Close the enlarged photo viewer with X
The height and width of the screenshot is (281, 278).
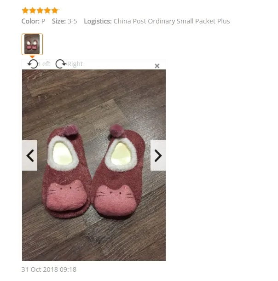(x=157, y=66)
